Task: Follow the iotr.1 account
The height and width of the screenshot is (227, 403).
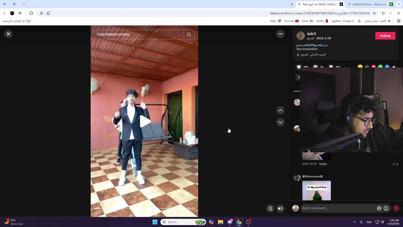Action: click(385, 36)
